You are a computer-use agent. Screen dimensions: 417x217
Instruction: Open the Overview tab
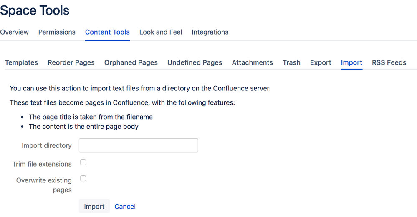tap(14, 32)
